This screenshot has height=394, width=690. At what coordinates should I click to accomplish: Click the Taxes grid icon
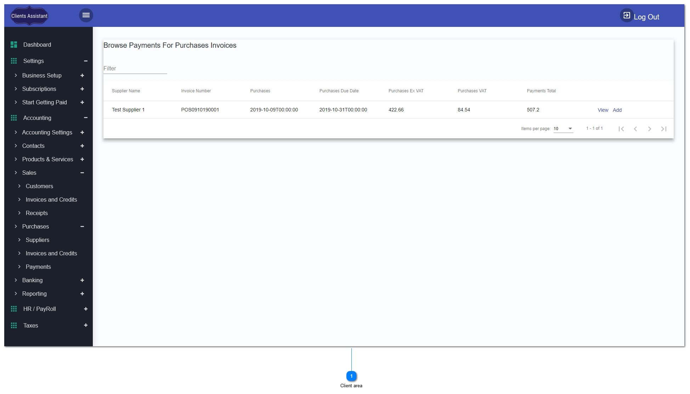(13, 325)
